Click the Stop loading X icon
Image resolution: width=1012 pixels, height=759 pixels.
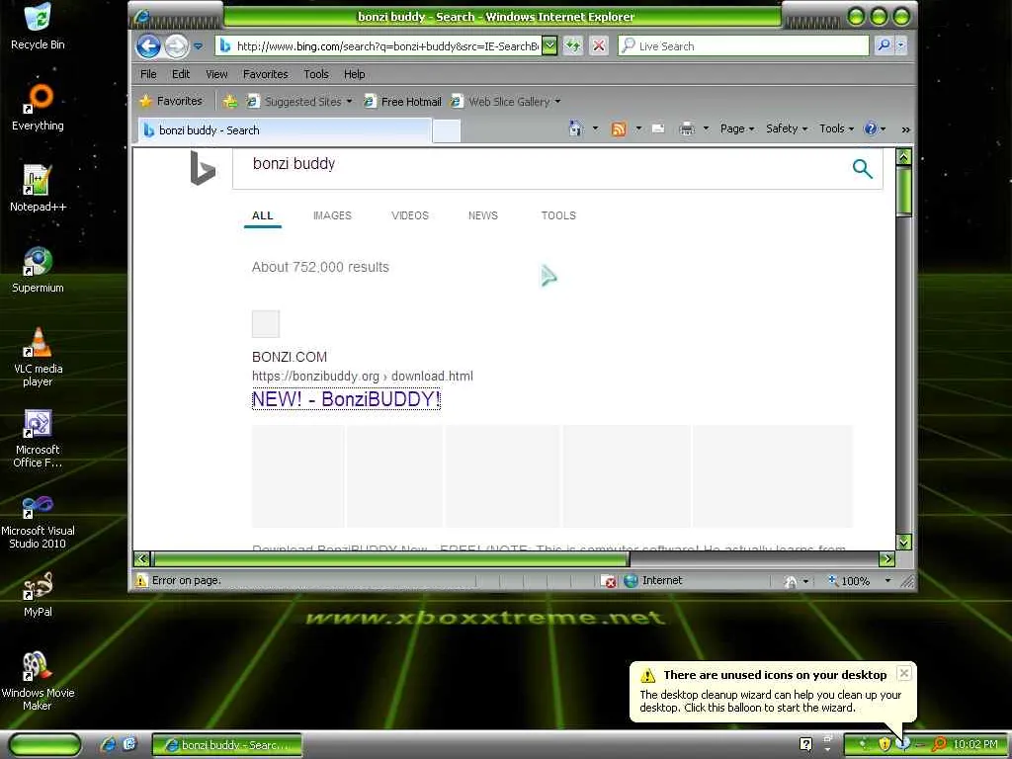599,45
